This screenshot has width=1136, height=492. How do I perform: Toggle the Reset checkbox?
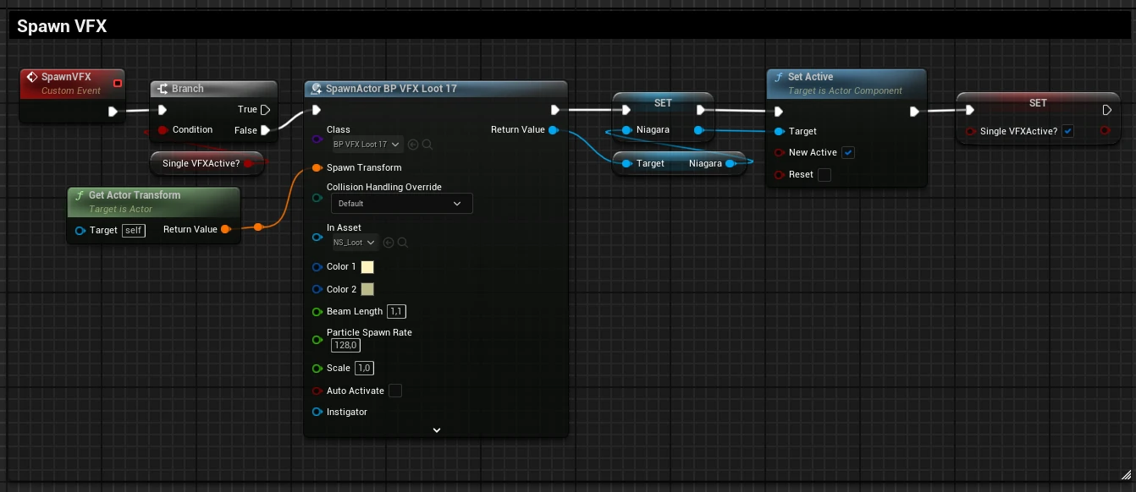click(x=824, y=175)
